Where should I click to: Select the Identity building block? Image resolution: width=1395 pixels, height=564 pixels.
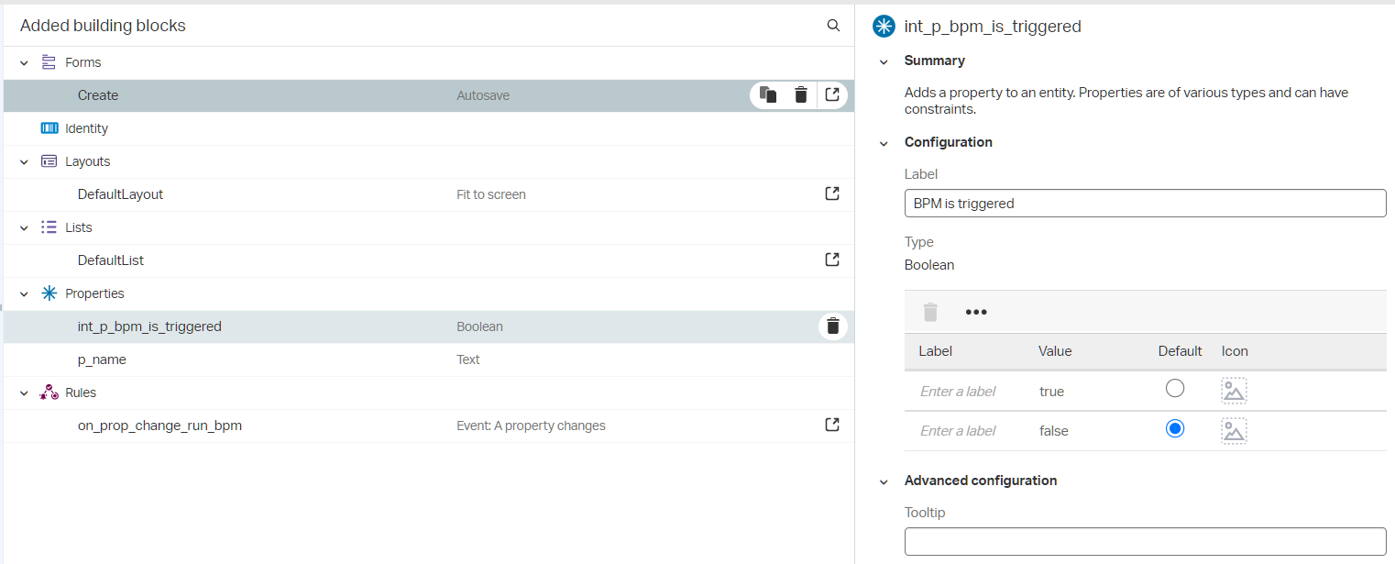click(x=86, y=128)
